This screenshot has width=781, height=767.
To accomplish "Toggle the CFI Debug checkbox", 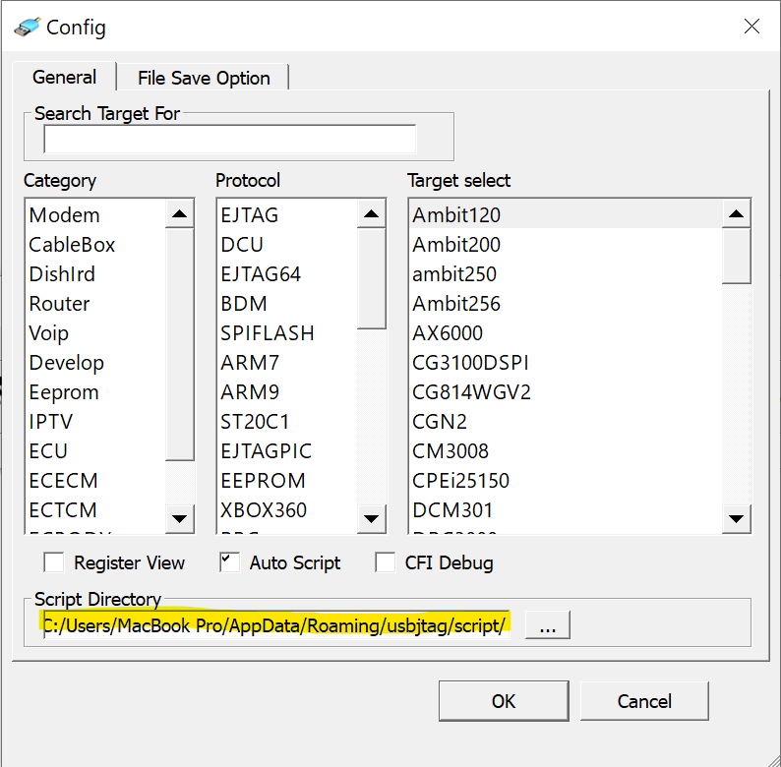I will (x=386, y=562).
